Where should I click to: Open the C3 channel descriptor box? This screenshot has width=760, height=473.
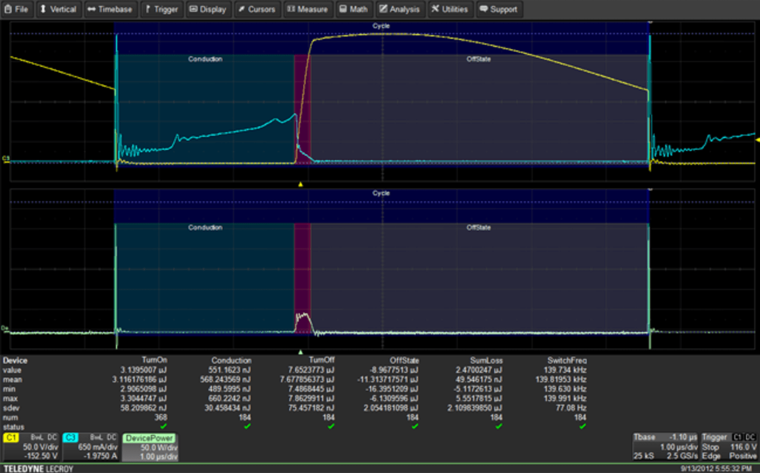pos(90,446)
